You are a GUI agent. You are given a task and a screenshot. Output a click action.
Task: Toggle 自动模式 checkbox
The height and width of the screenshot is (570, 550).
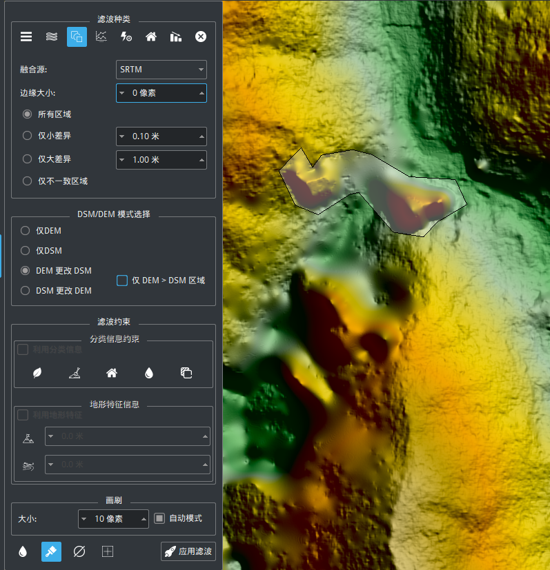click(x=159, y=518)
